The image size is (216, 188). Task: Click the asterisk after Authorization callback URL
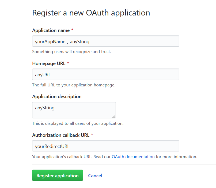click(x=92, y=135)
